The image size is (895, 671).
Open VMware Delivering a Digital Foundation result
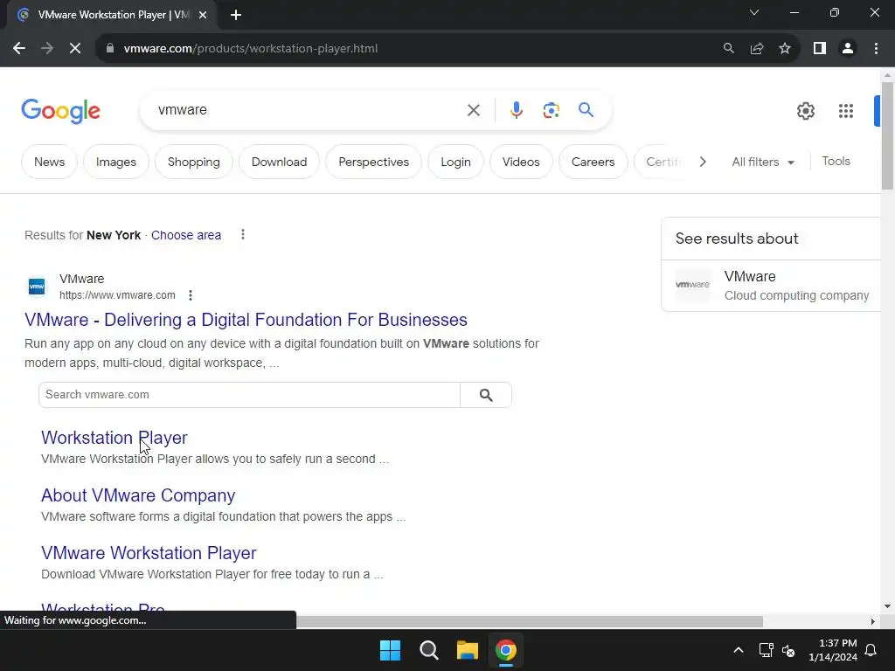coord(246,320)
